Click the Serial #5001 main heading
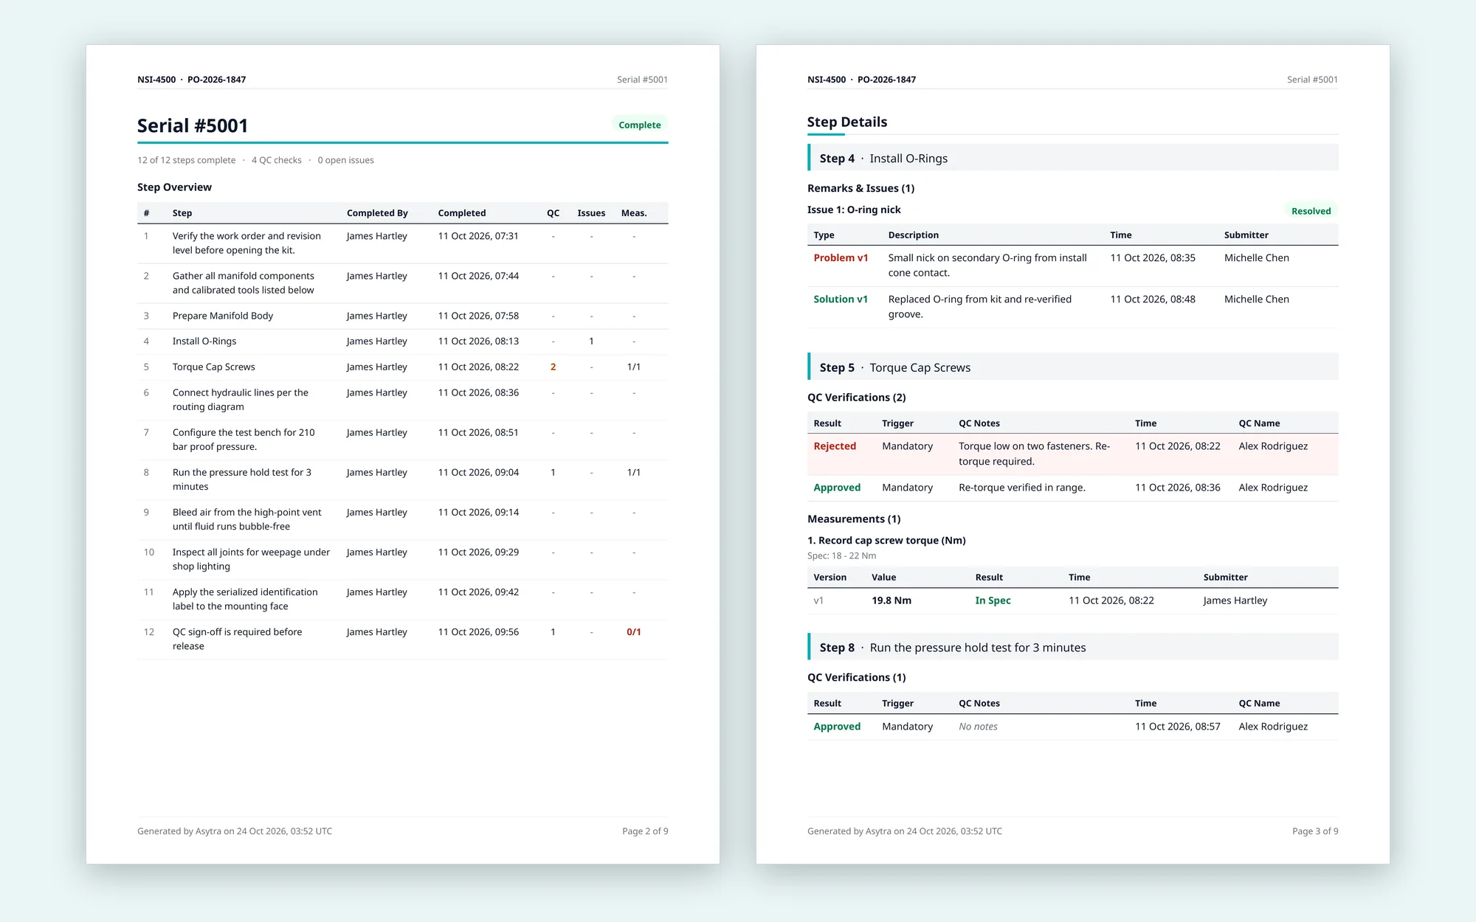 (x=193, y=125)
